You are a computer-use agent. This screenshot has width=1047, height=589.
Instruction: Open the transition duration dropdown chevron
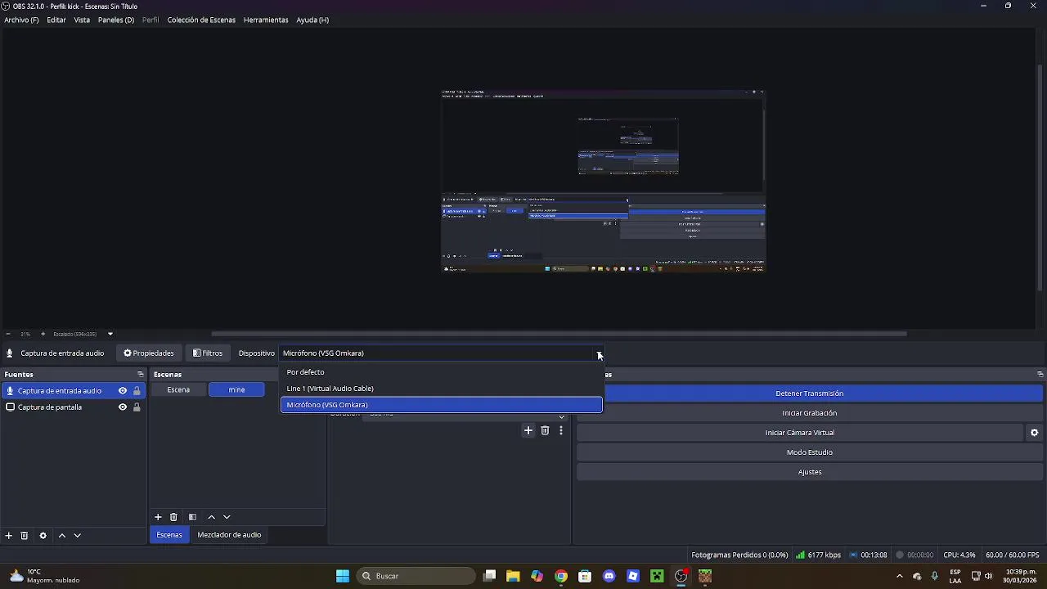561,416
